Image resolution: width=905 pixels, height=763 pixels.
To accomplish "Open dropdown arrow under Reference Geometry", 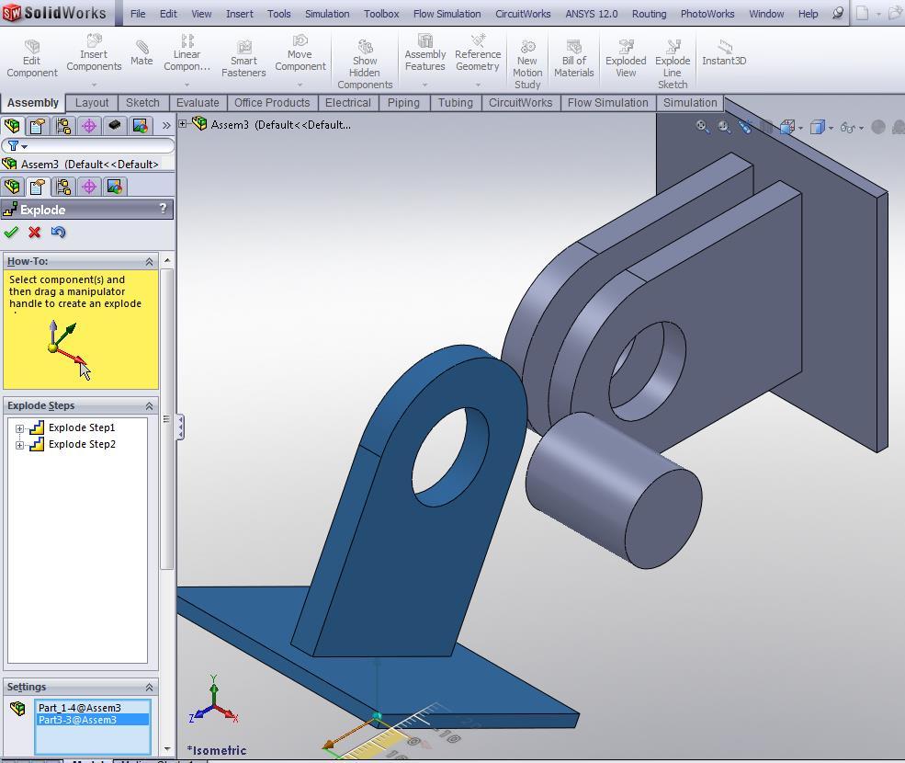I will pos(478,85).
